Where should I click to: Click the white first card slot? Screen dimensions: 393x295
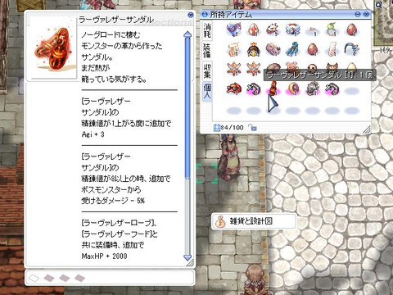[34, 278]
